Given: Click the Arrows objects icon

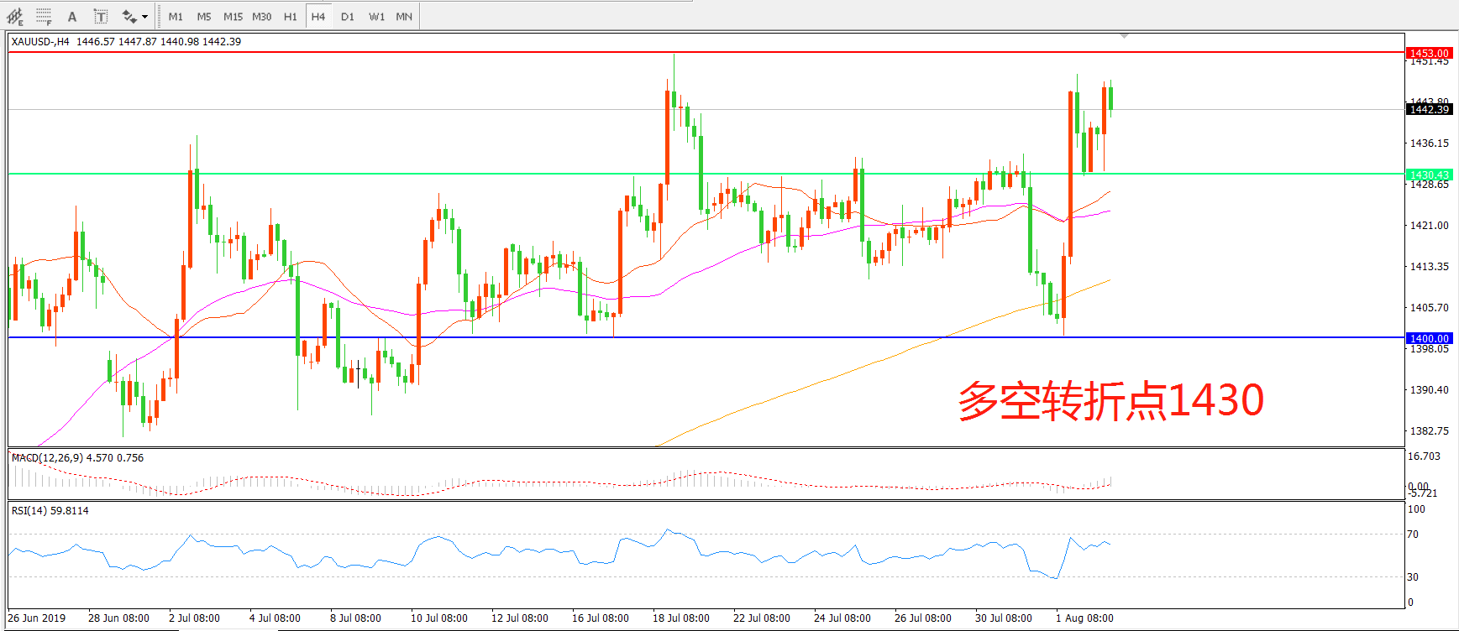Looking at the screenshot, I should 129,17.
